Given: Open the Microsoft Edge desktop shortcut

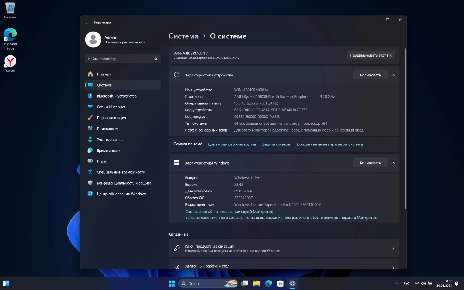Looking at the screenshot, I should click(10, 39).
